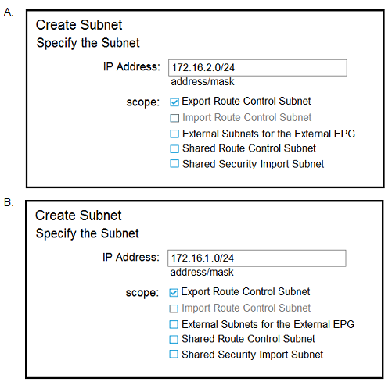Viewport: 392px width, 385px height.
Task: Click address/mask hint below 172.16.1.0/24 field
Action: 202,273
